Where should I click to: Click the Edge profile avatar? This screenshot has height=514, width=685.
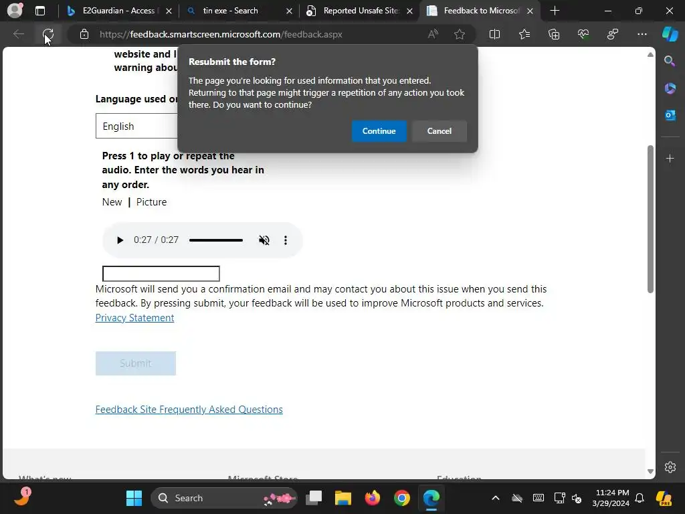[15, 11]
